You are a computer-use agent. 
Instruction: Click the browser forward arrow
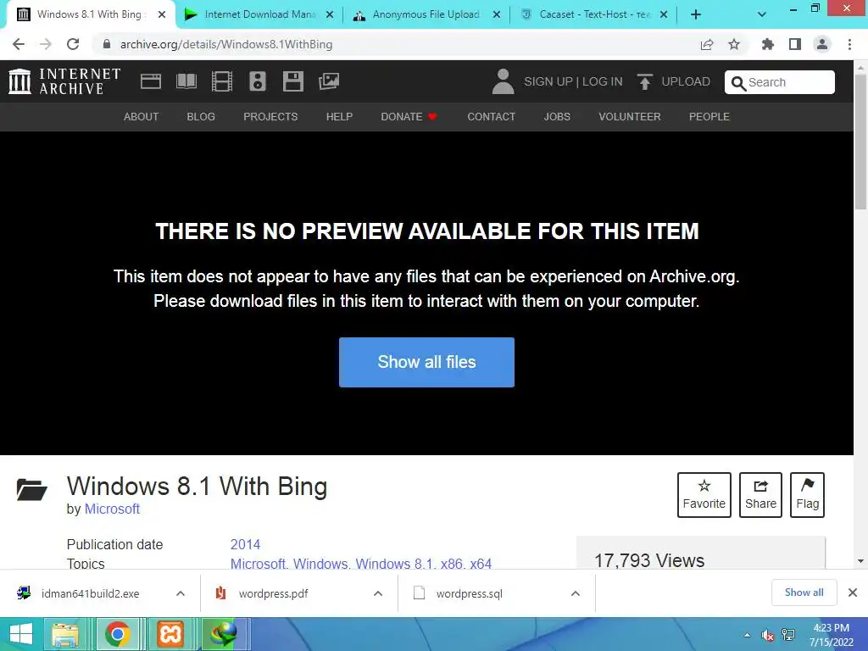coord(46,44)
